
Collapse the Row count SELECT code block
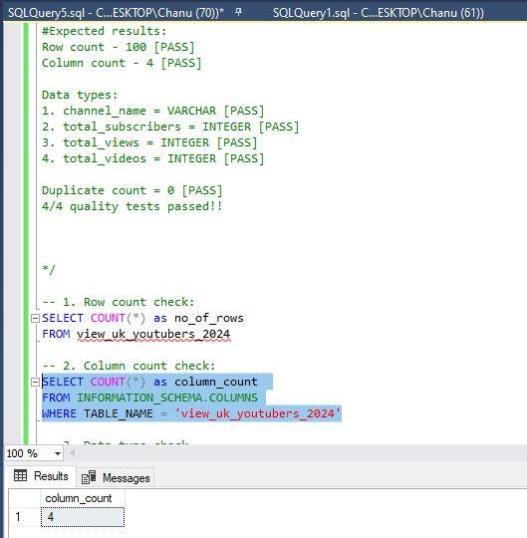tap(35, 319)
